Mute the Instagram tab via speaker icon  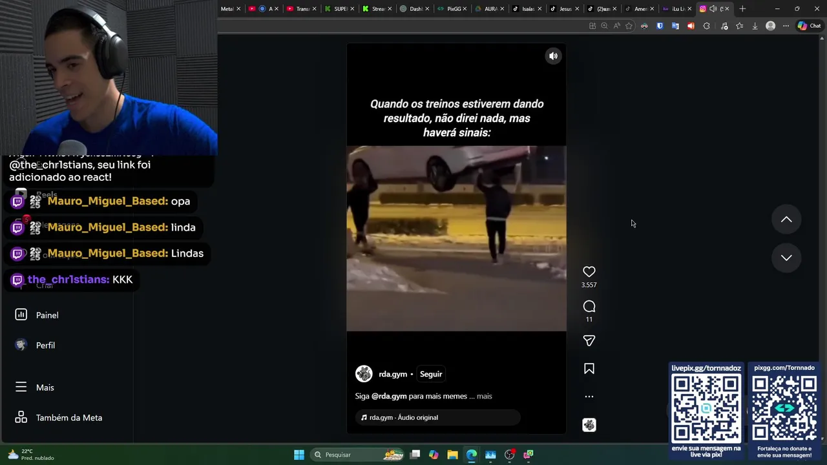tap(713, 9)
